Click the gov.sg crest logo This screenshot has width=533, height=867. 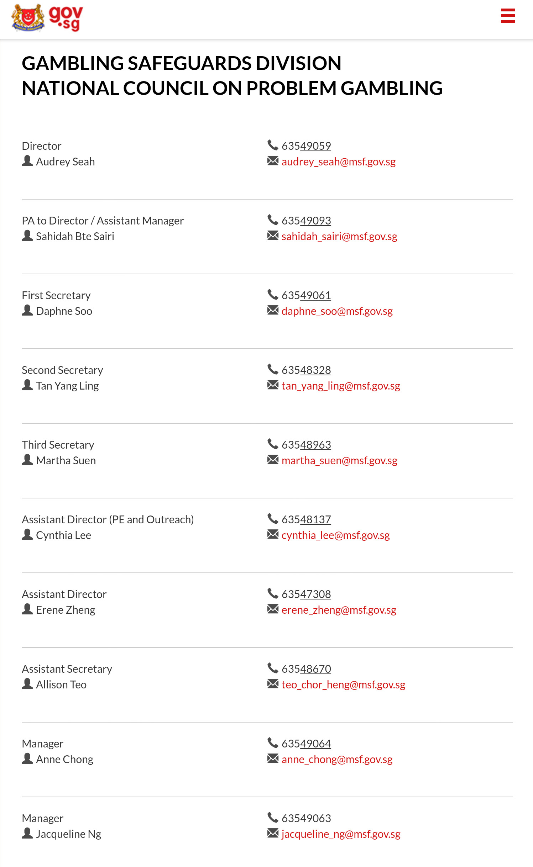tap(47, 18)
